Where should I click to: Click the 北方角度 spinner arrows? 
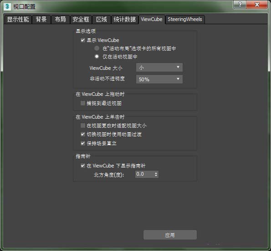coord(156,174)
